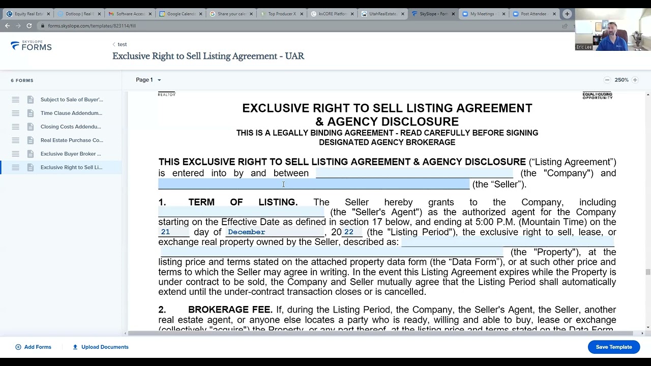Click the property description second line field

coord(331,252)
